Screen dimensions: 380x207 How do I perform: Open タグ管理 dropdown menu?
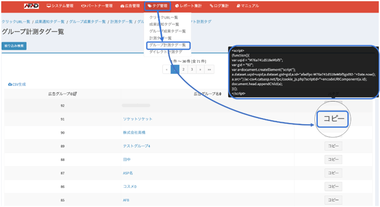pos(157,6)
